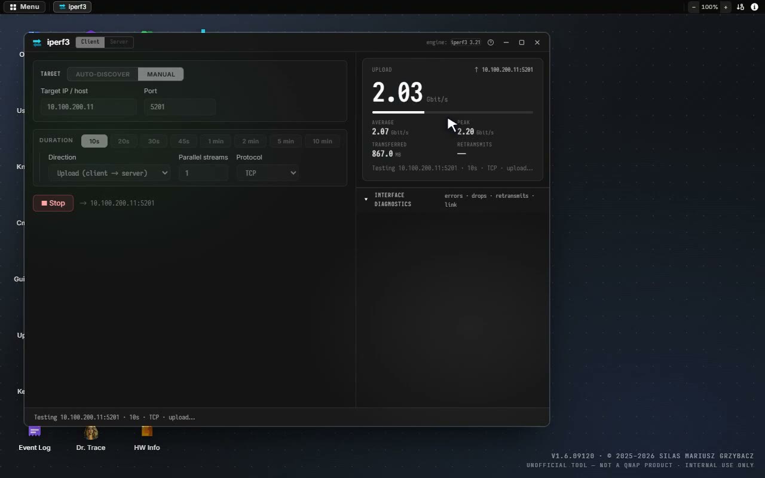This screenshot has width=765, height=478.
Task: Click the Target IP / host field
Action: [x=88, y=107]
